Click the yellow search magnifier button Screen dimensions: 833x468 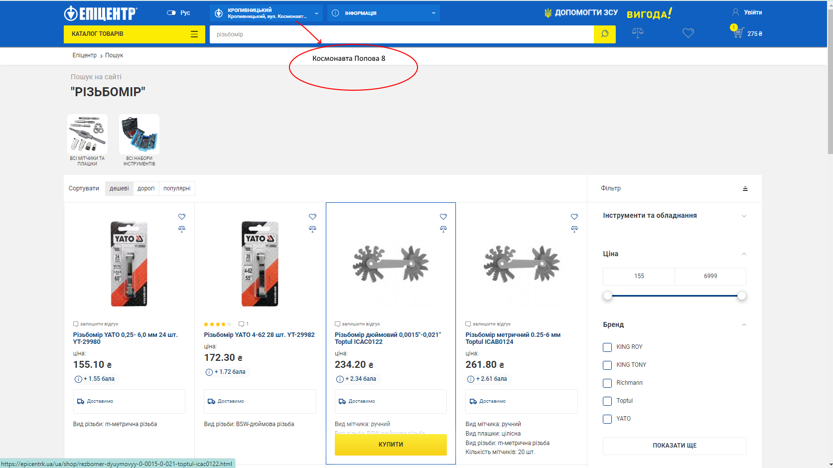click(605, 34)
